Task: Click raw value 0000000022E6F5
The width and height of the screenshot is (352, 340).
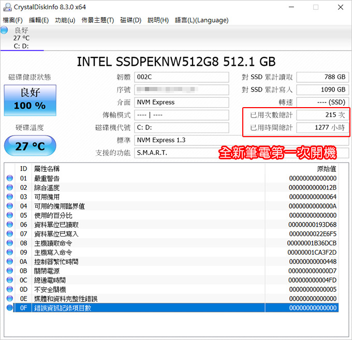Action: pyautogui.click(x=313, y=234)
